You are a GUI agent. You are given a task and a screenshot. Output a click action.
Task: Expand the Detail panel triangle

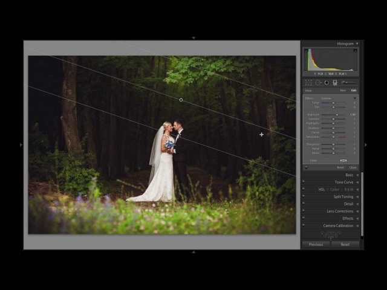(357, 204)
